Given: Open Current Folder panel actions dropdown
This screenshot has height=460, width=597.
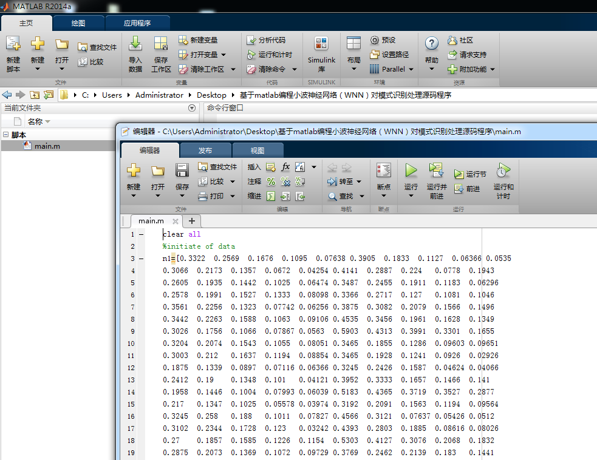Looking at the screenshot, I should [192, 108].
